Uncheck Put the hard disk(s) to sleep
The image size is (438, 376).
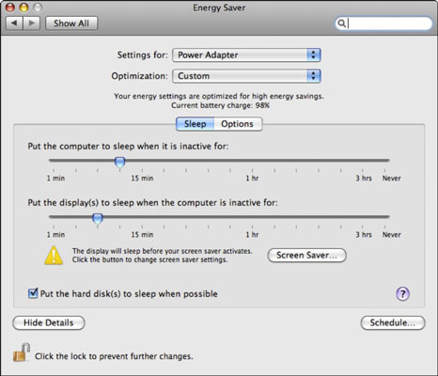click(33, 293)
